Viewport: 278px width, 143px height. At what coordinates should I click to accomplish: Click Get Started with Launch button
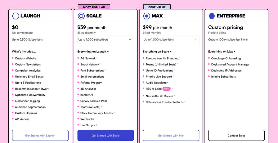[x=40, y=136]
